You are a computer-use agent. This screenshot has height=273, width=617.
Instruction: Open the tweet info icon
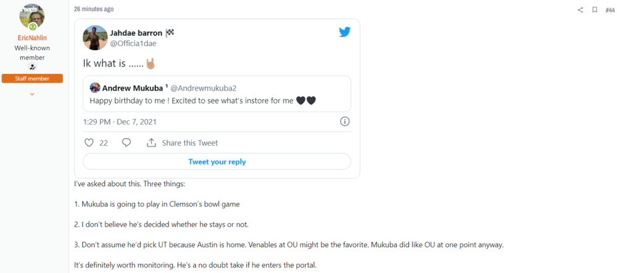click(345, 121)
